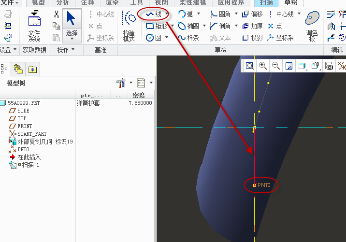Select the TOP datum plane
Image resolution: width=346 pixels, height=242 pixels.
[22, 118]
